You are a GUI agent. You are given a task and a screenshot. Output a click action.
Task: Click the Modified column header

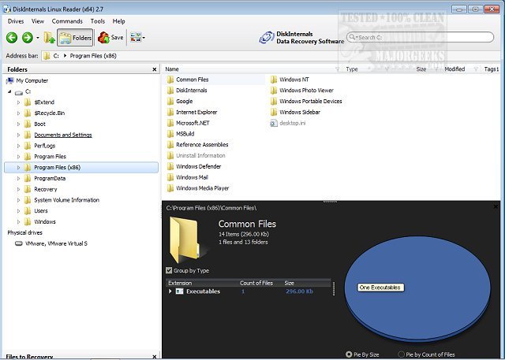[454, 69]
